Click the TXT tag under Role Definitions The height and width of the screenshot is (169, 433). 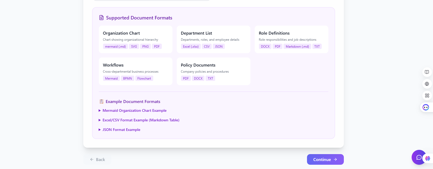click(x=317, y=46)
